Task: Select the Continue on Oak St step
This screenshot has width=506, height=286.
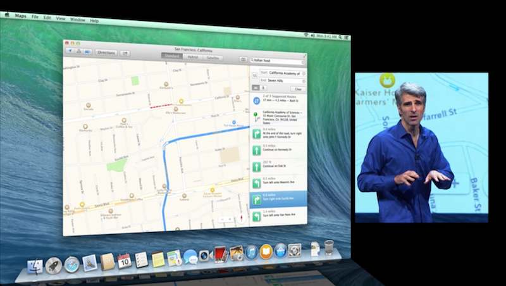Action: pyautogui.click(x=278, y=166)
